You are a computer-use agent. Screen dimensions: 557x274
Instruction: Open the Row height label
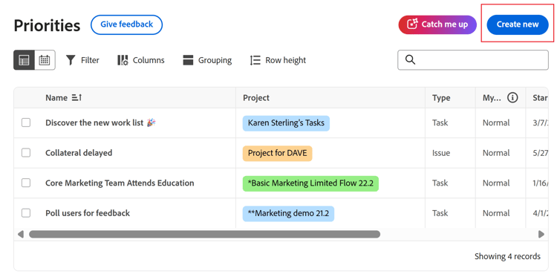click(x=286, y=60)
